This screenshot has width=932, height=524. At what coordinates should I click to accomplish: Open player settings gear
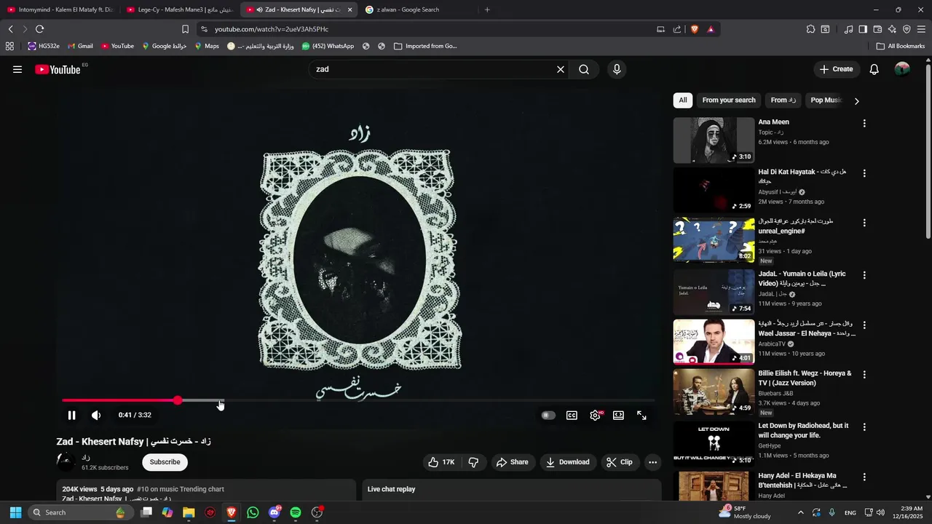596,416
